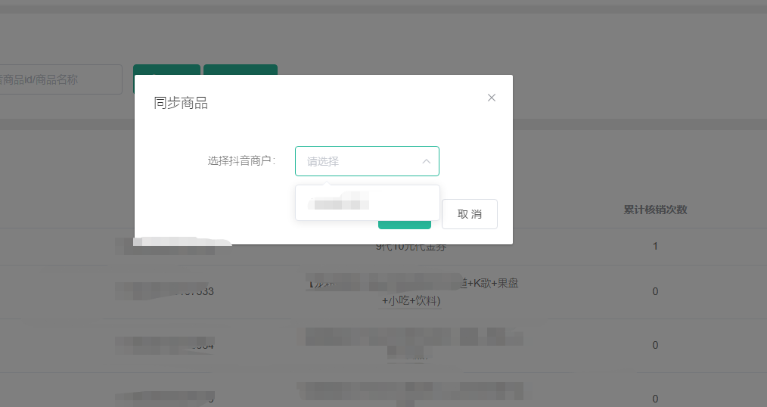
Task: Click the redemption count 1 in the first row
Action: pyautogui.click(x=654, y=247)
